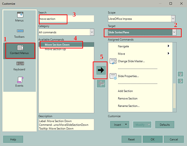Expand the Move submenu arrow
187x146 pixels.
pyautogui.click(x=168, y=53)
